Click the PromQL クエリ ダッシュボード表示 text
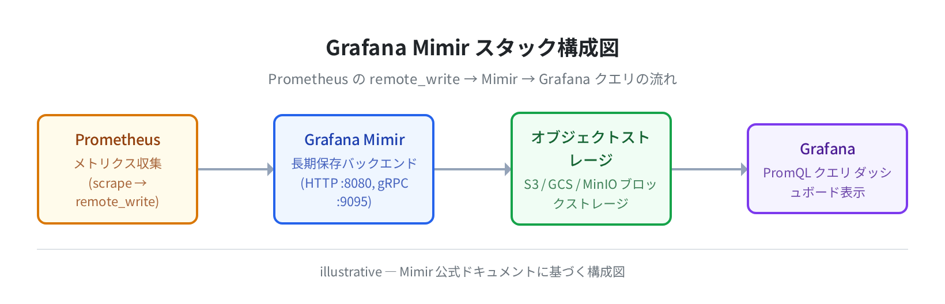 [x=827, y=183]
